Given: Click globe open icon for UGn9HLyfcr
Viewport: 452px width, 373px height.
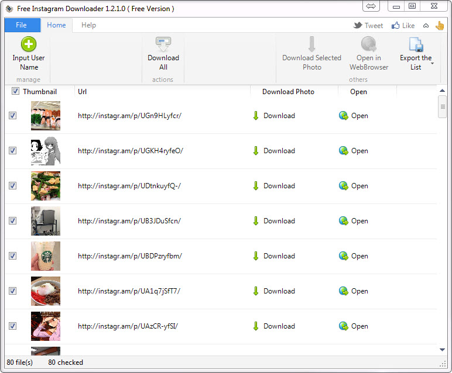Looking at the screenshot, I should point(343,116).
